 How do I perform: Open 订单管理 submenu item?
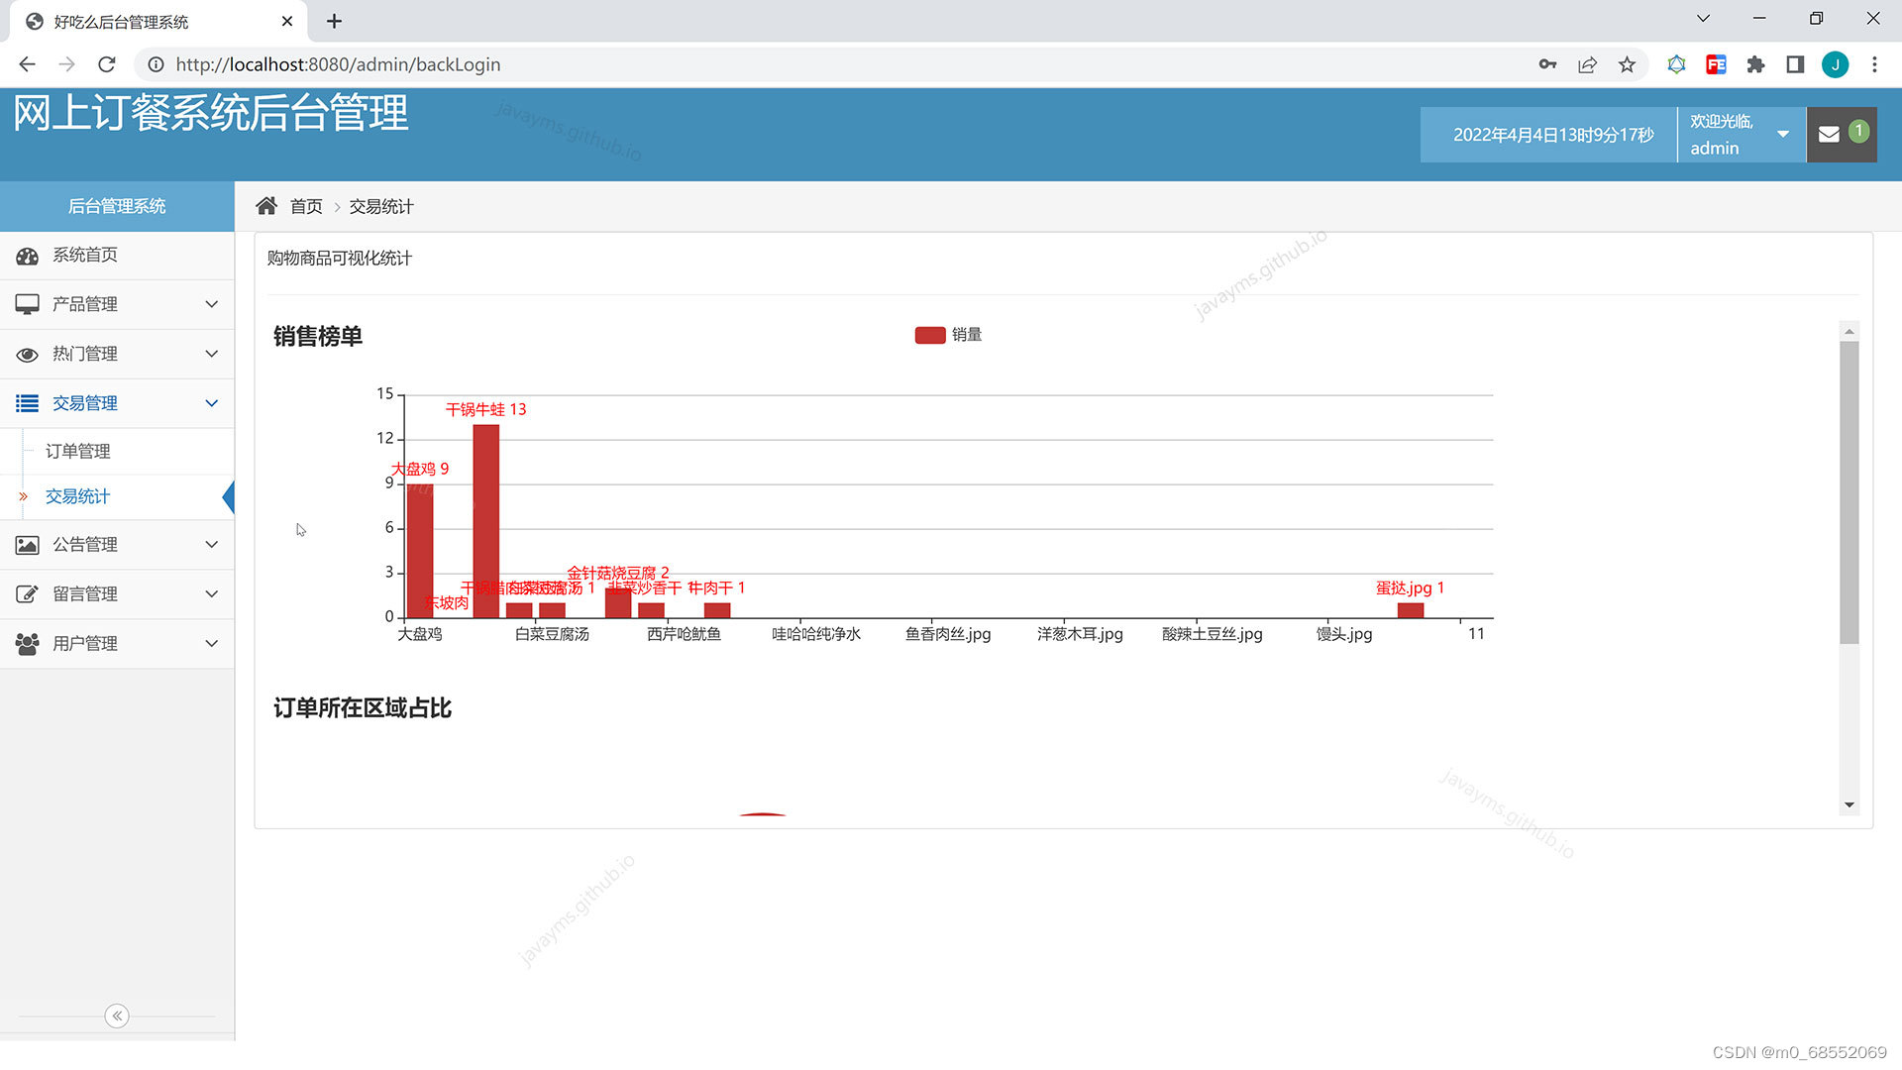coord(78,451)
